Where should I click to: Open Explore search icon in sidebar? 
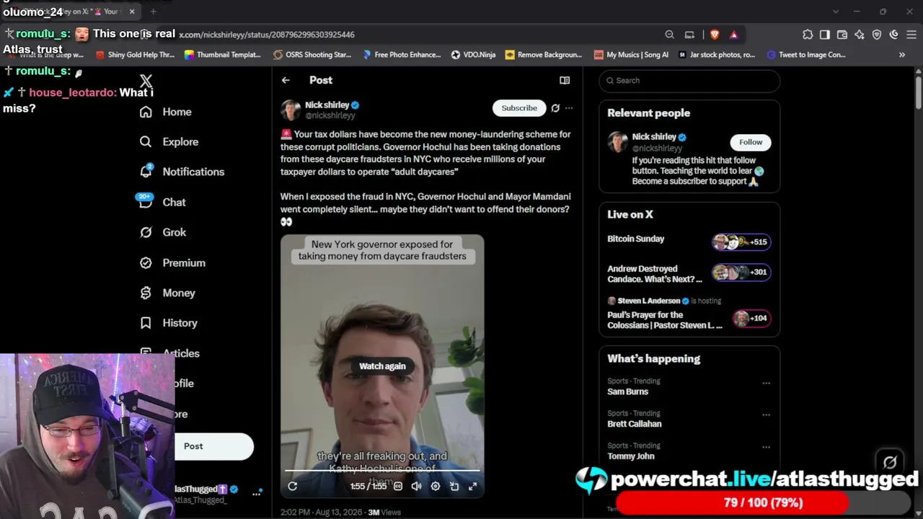(x=146, y=142)
